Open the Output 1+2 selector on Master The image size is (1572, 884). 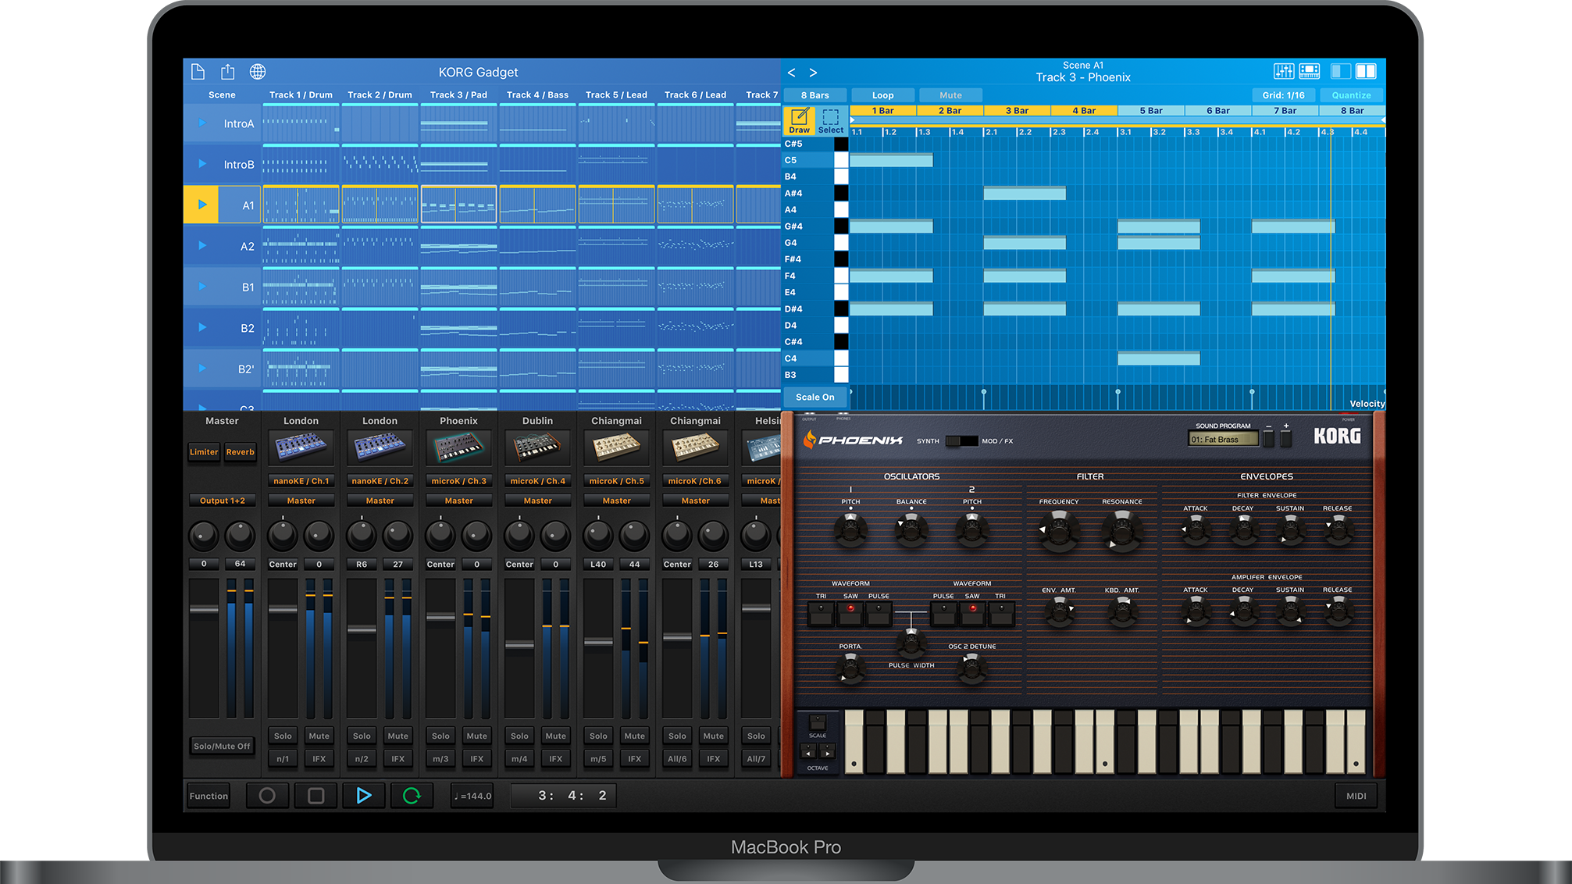click(223, 501)
